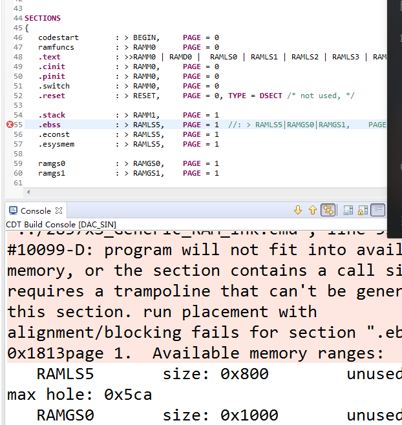Click RAMGS1 memory name on line 60

pos(149,173)
